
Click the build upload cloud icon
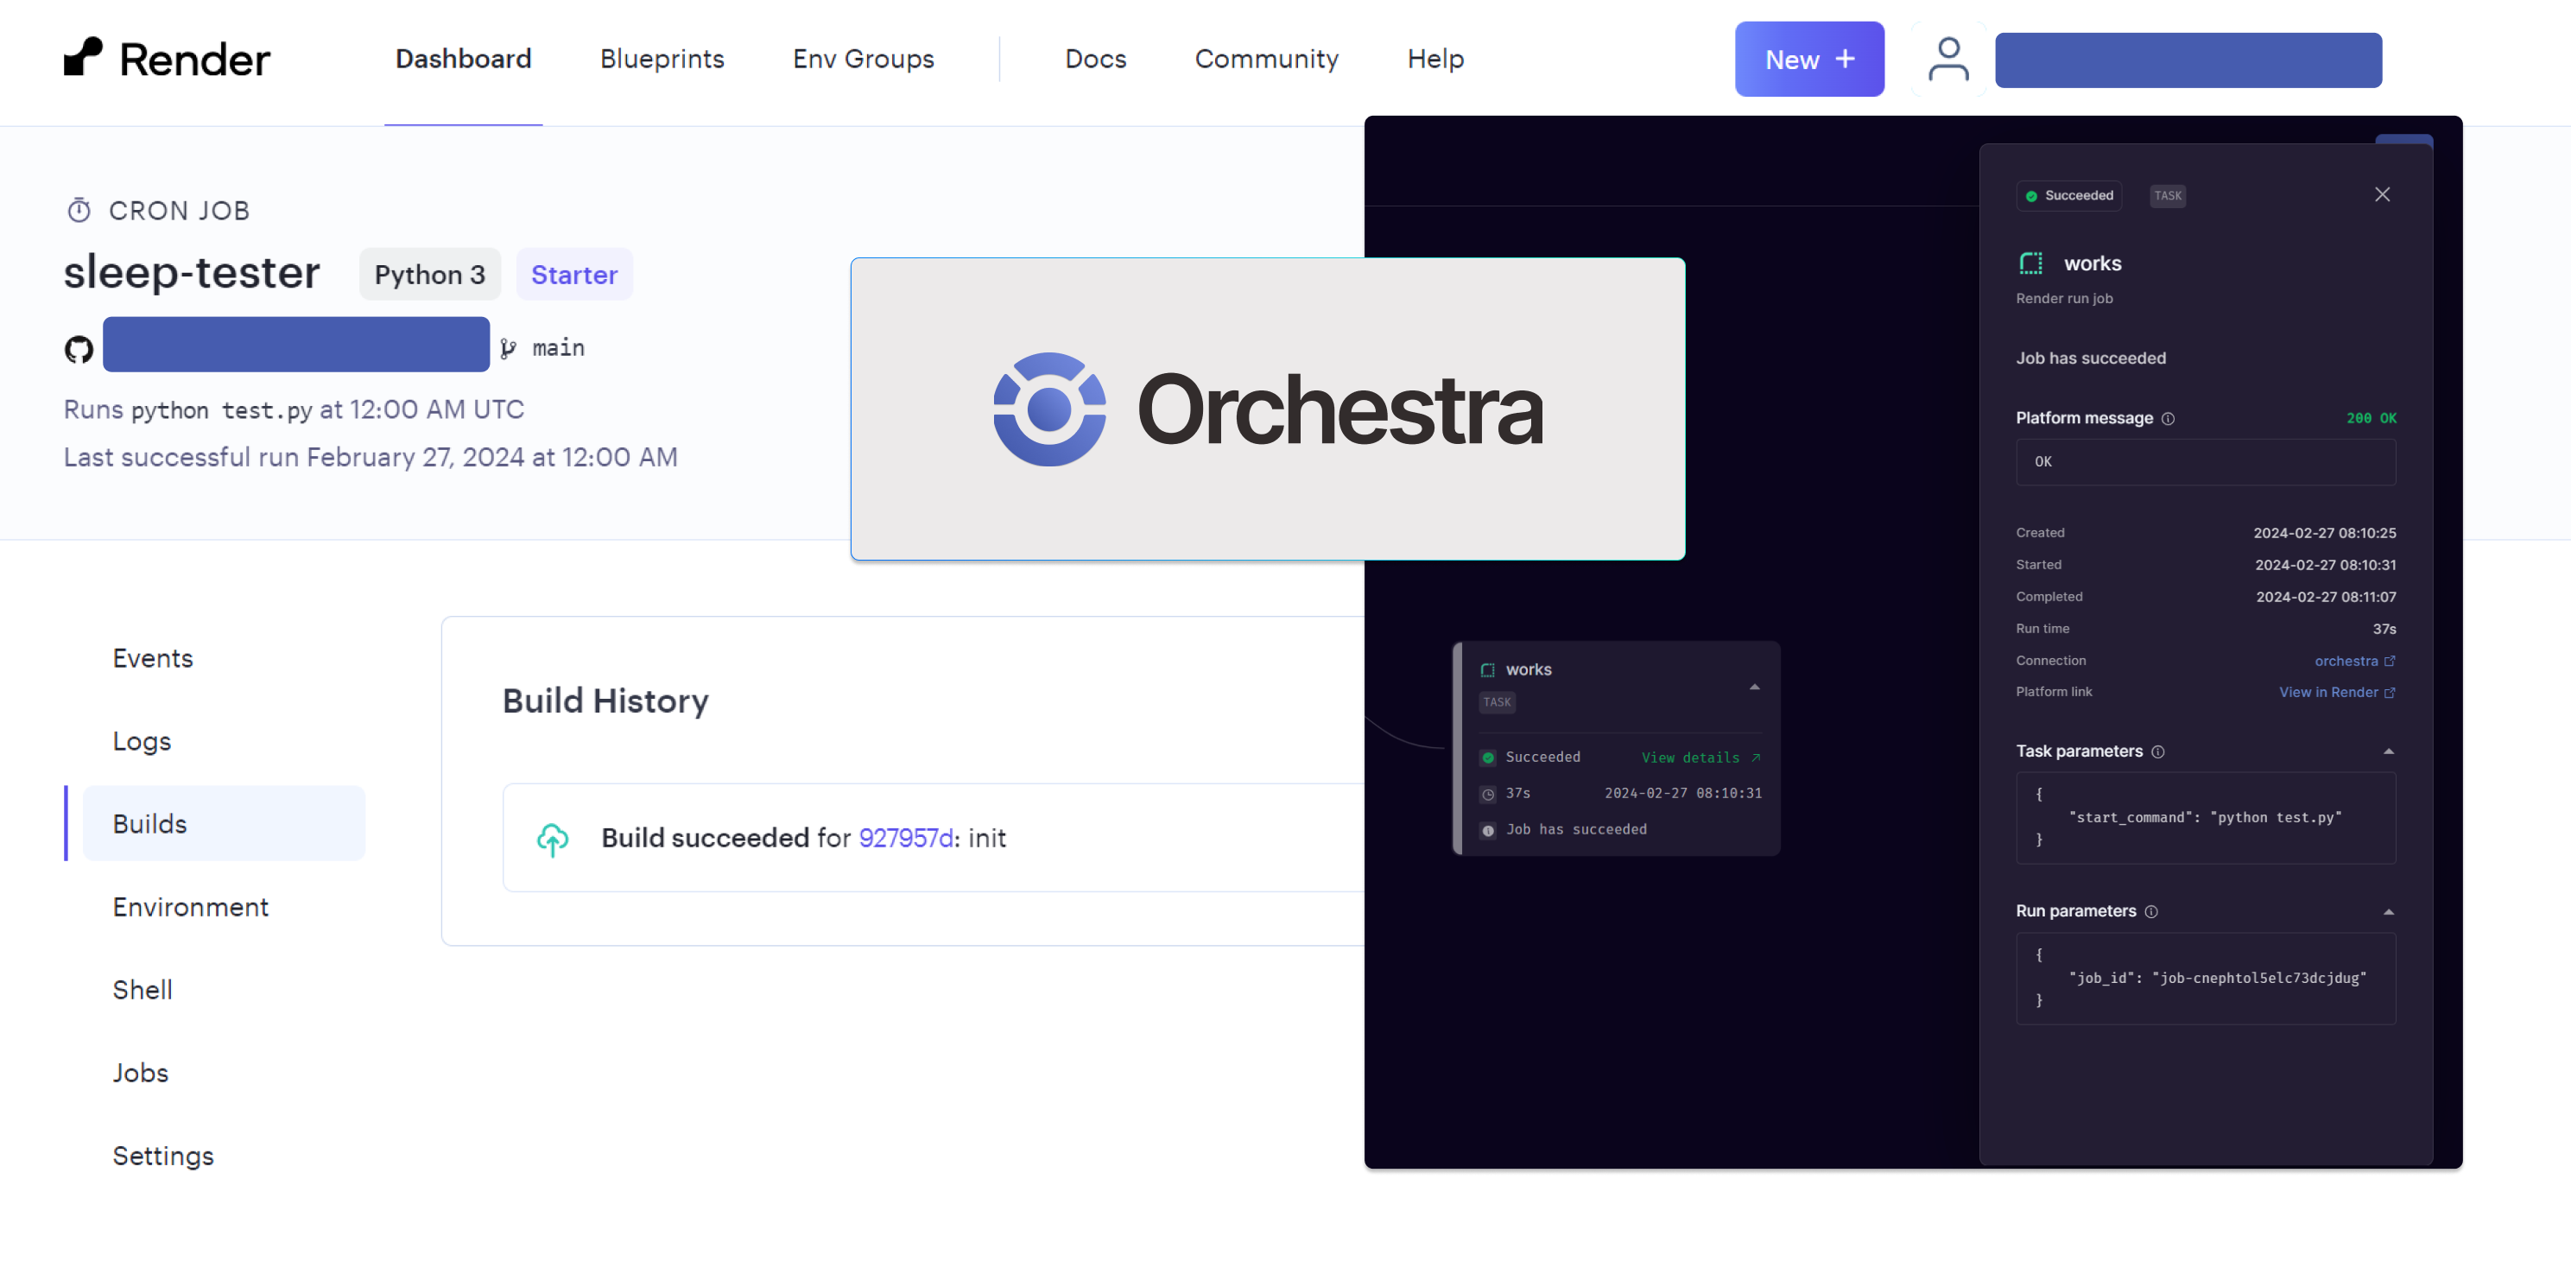[552, 838]
